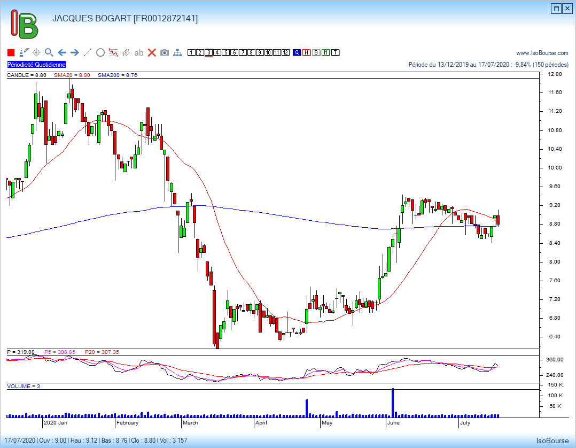The width and height of the screenshot is (576, 448).
Task: Maximize the chart window
Action: pyautogui.click(x=557, y=9)
